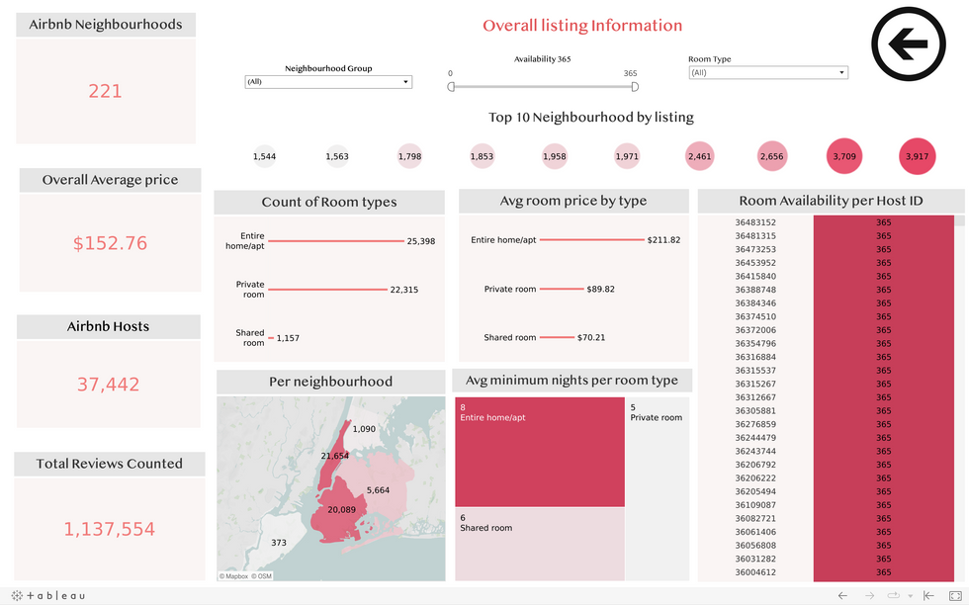Select host ID 36453952 row
This screenshot has height=605, width=969.
tap(827, 263)
